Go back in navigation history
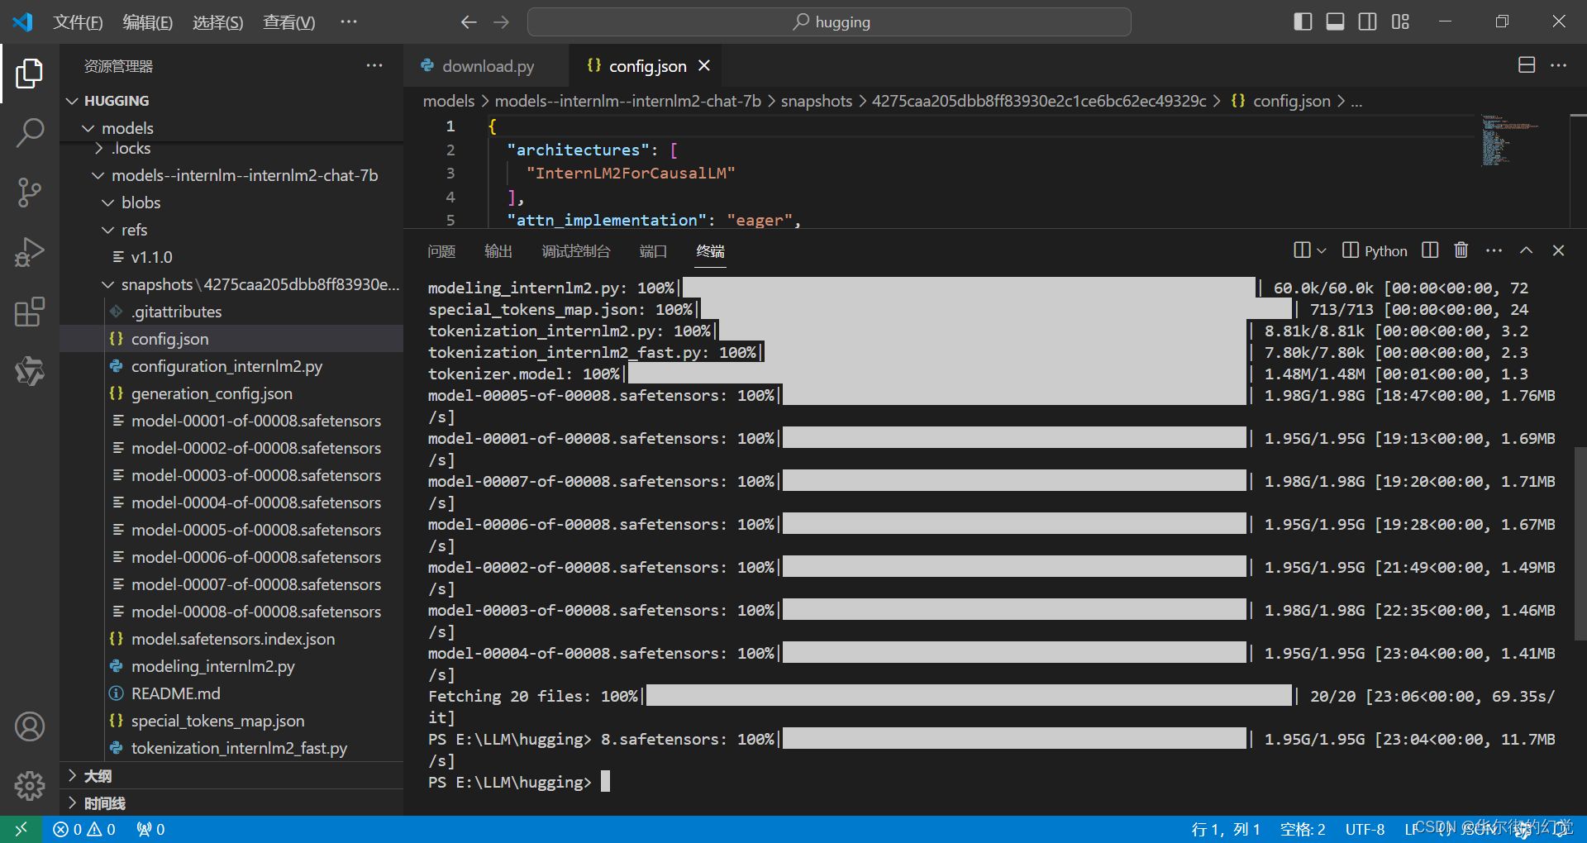Screen dimensions: 1587x843 point(469,22)
